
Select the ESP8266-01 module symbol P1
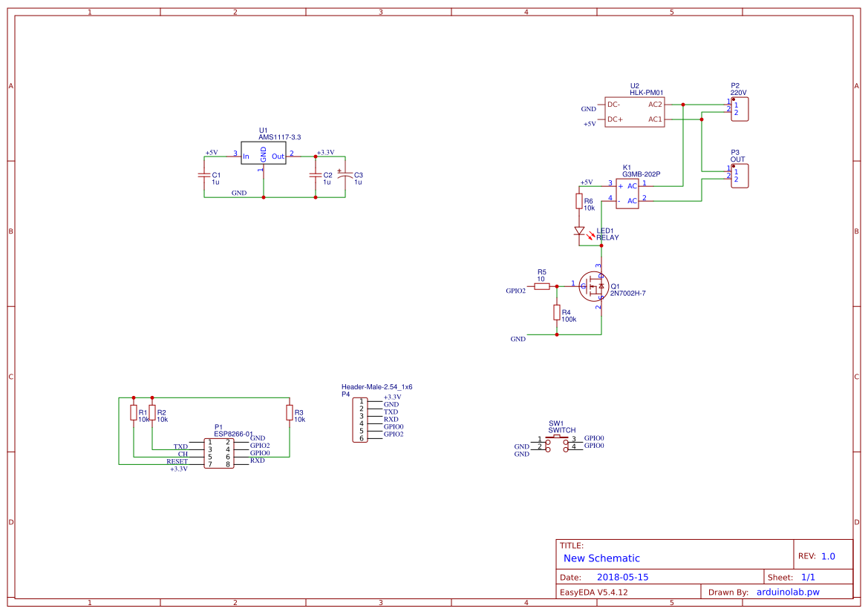point(219,452)
